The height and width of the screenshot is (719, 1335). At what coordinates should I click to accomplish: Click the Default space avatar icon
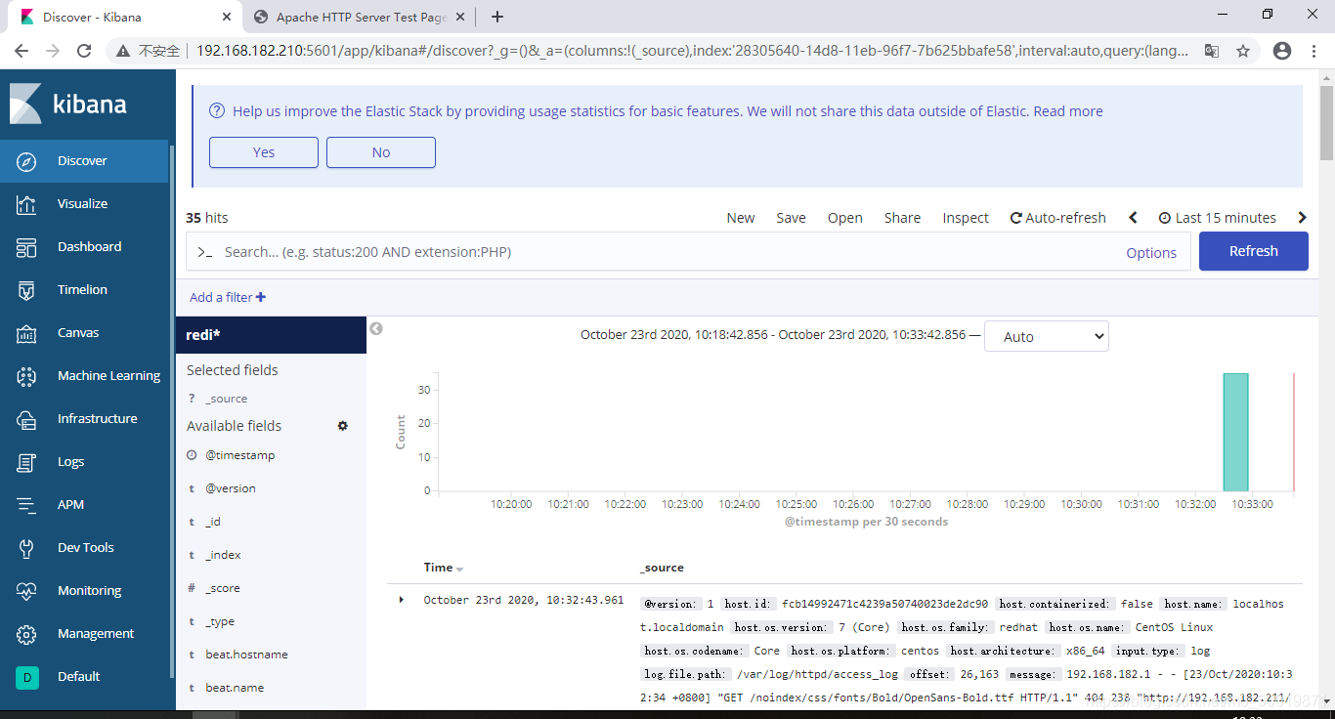(x=27, y=677)
